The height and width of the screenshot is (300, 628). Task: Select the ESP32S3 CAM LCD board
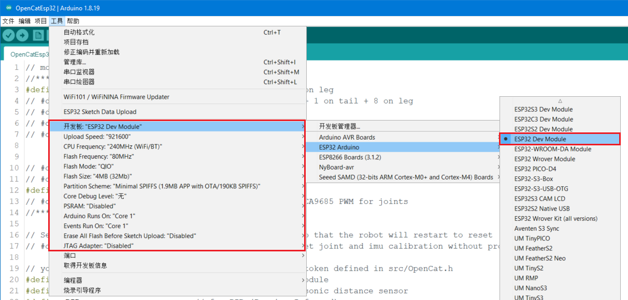pos(560,199)
